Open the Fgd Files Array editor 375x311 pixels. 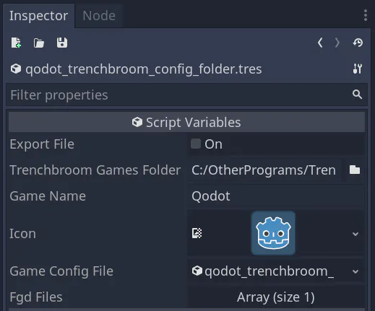[276, 297]
